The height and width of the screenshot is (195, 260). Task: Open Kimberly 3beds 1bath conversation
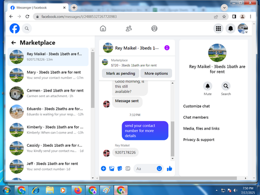pos(48,130)
